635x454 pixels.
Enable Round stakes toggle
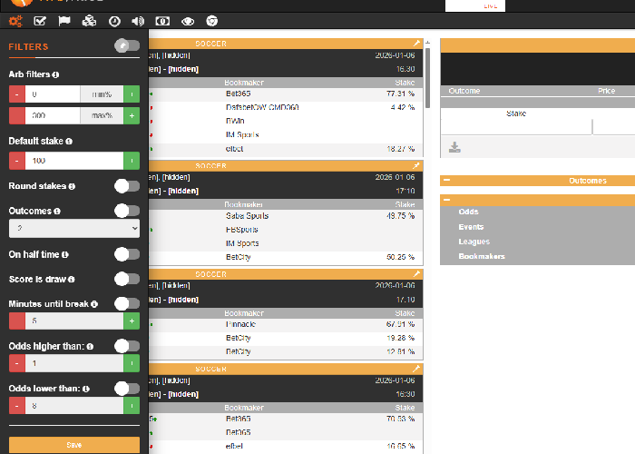tap(127, 186)
